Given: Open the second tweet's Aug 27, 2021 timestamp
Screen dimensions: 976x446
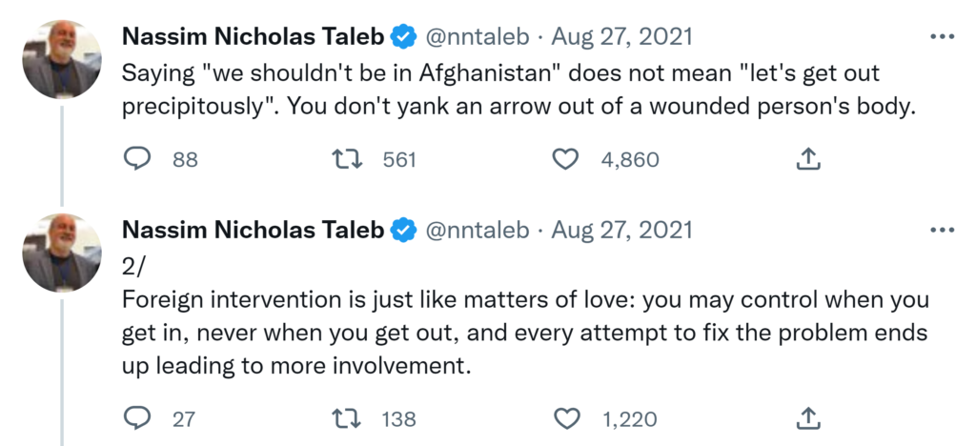Looking at the screenshot, I should tap(621, 230).
